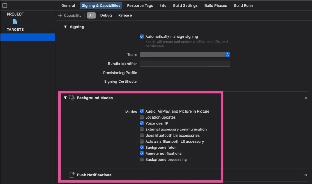
Task: Select the Debug configuration filter
Action: pyautogui.click(x=106, y=16)
